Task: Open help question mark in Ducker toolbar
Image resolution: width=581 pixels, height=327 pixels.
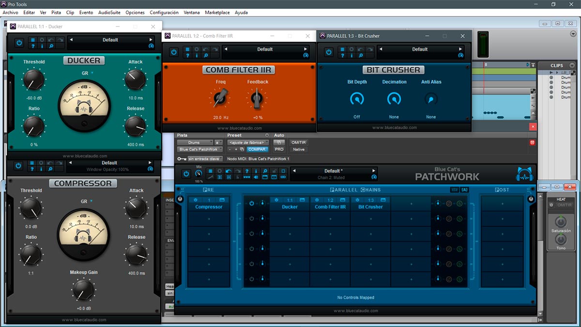Action: (x=33, y=46)
